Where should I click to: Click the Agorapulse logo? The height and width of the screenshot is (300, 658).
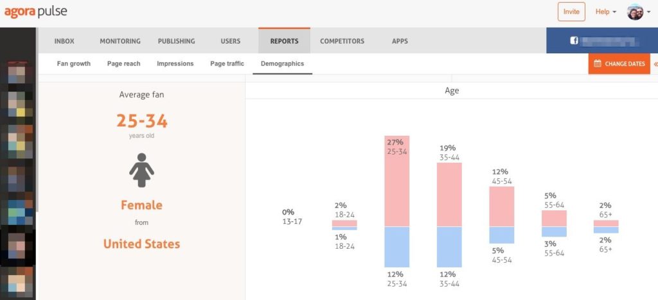[36, 12]
